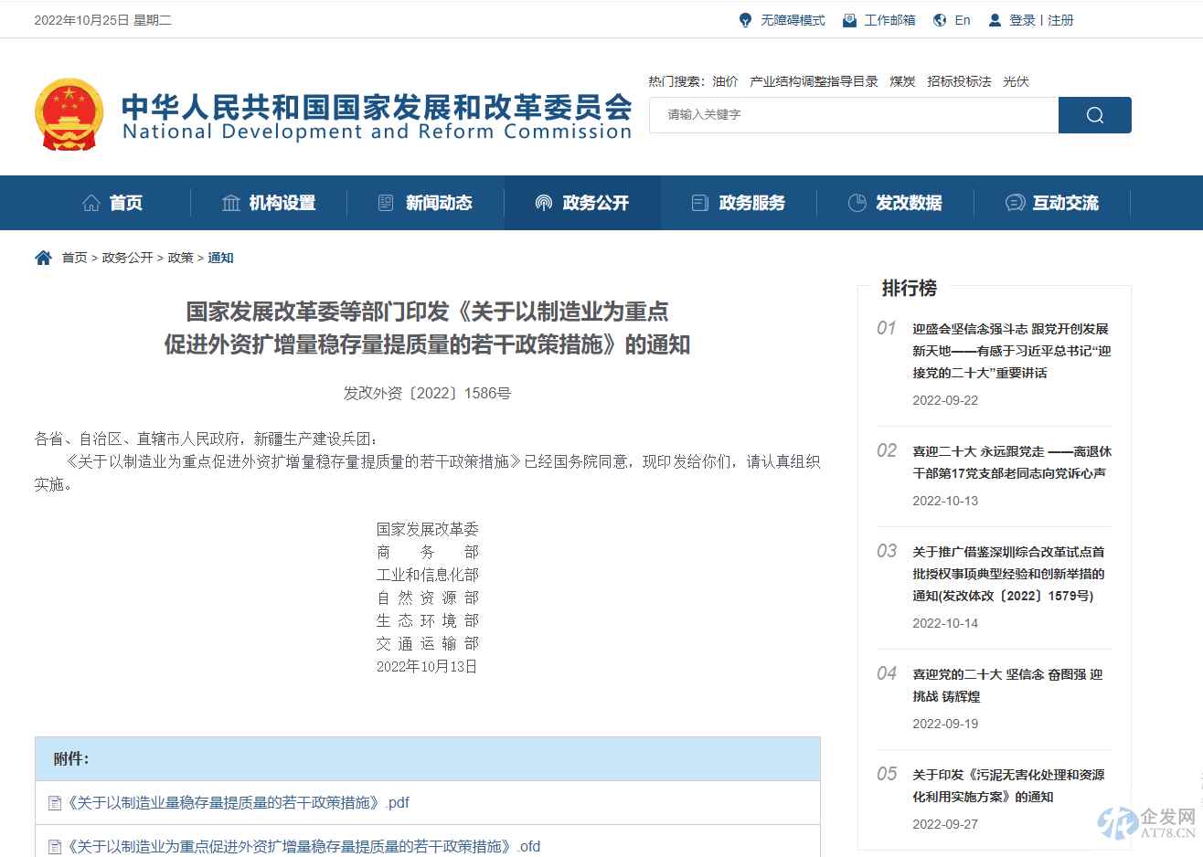Click the home icon in the breadcrumb
The height and width of the screenshot is (857, 1203).
point(42,257)
